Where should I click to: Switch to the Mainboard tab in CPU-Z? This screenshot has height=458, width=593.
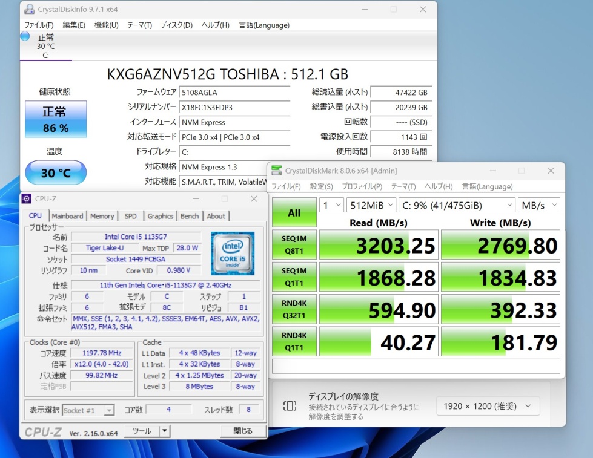tap(67, 216)
